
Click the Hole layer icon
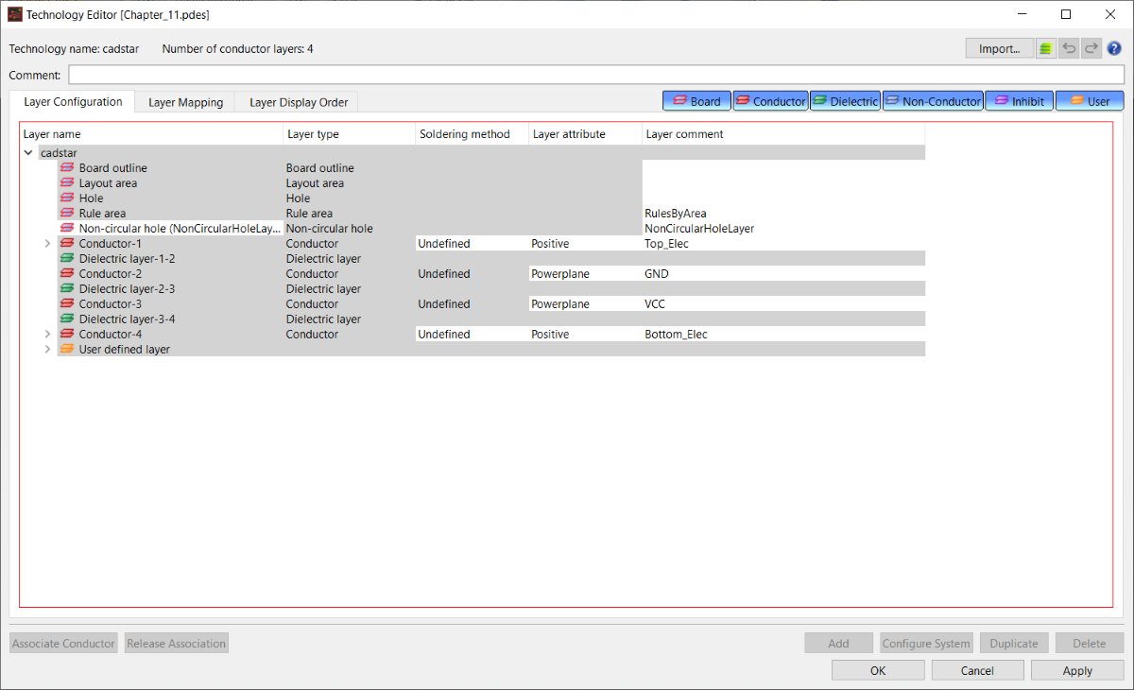click(x=67, y=198)
